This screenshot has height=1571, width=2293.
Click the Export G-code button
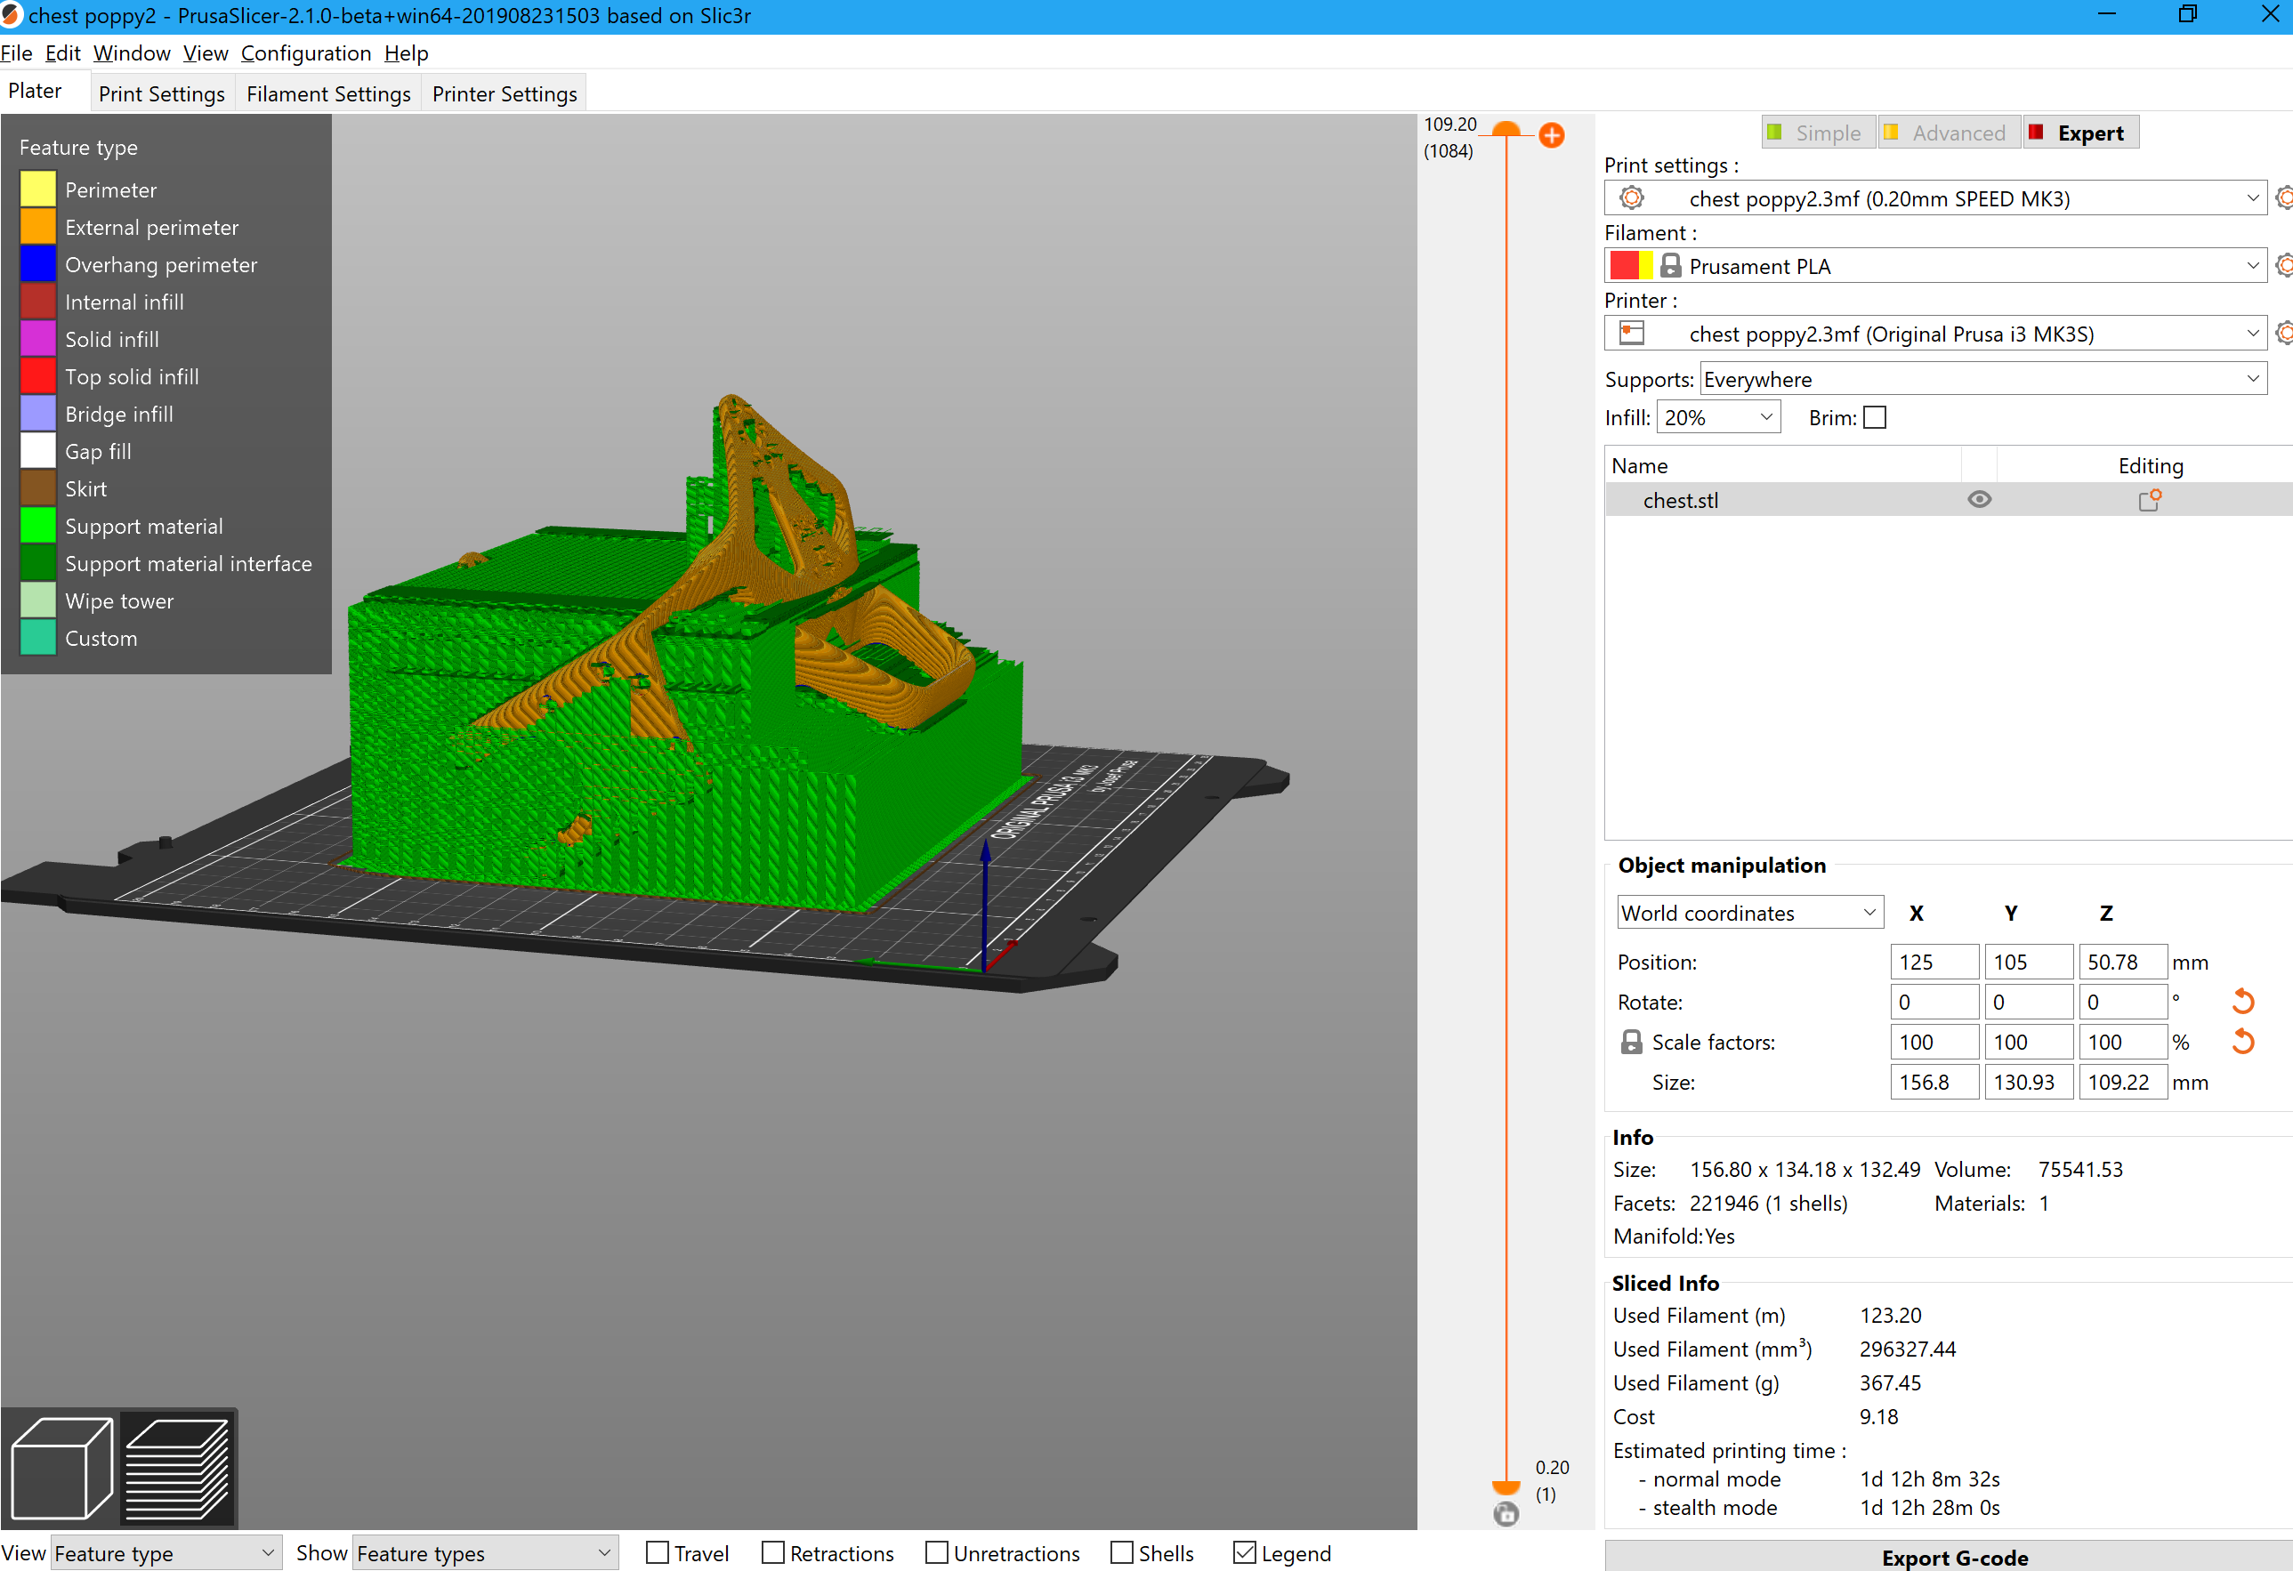click(1955, 1557)
